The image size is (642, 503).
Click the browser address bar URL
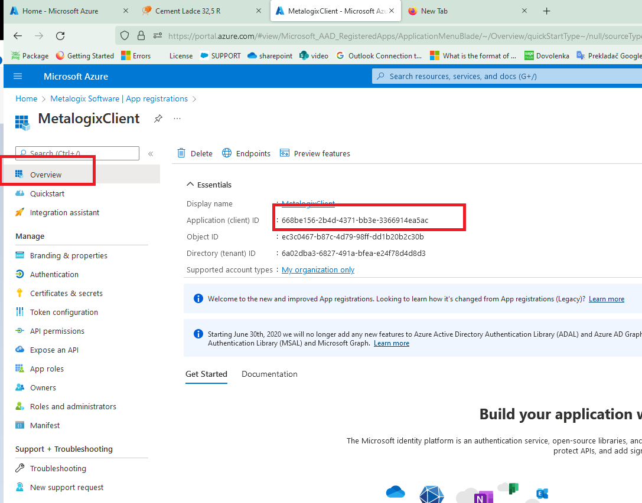[405, 36]
